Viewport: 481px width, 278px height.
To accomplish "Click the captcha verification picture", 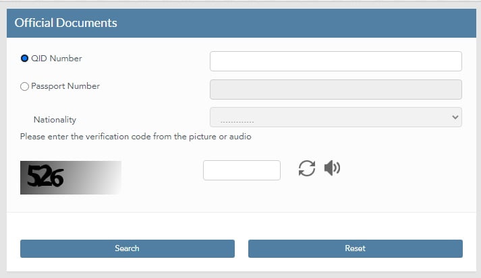I will pos(70,178).
